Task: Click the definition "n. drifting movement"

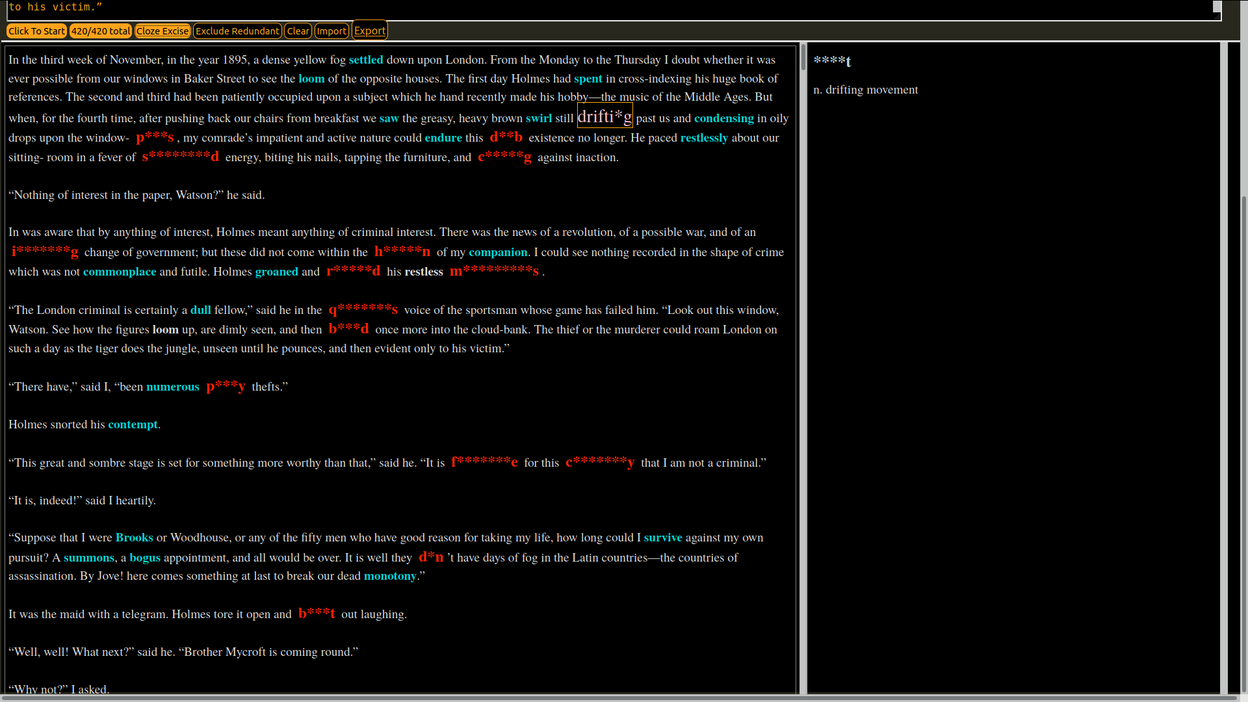Action: point(865,90)
